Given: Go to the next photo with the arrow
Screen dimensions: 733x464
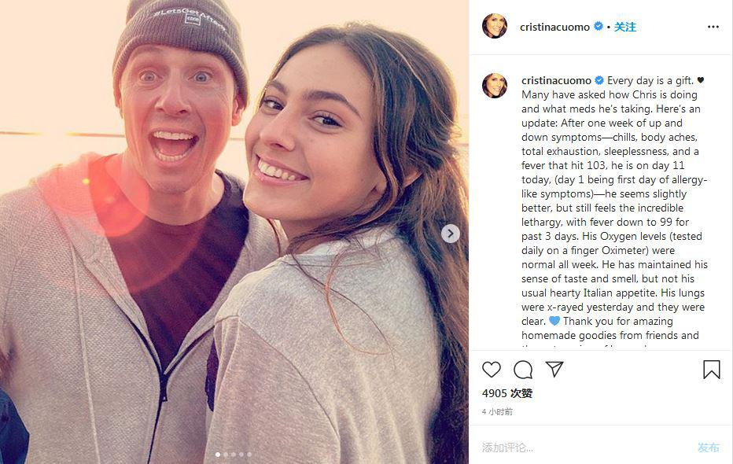Looking at the screenshot, I should 451,233.
